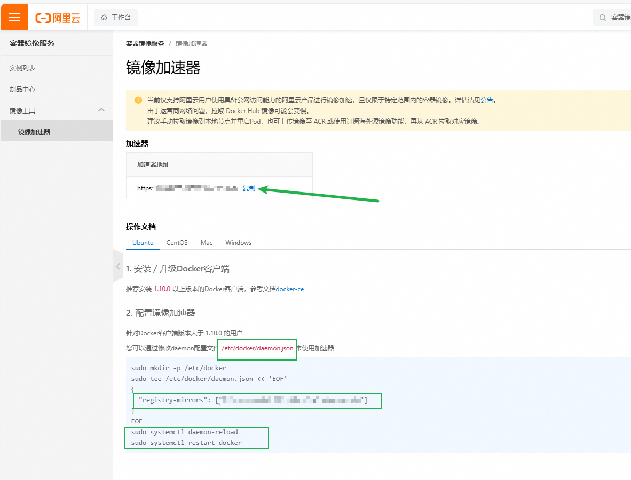Select 镜像加速器 in the sidebar

[57, 132]
